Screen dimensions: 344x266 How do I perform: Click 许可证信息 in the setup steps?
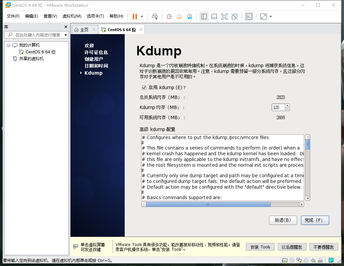point(96,52)
